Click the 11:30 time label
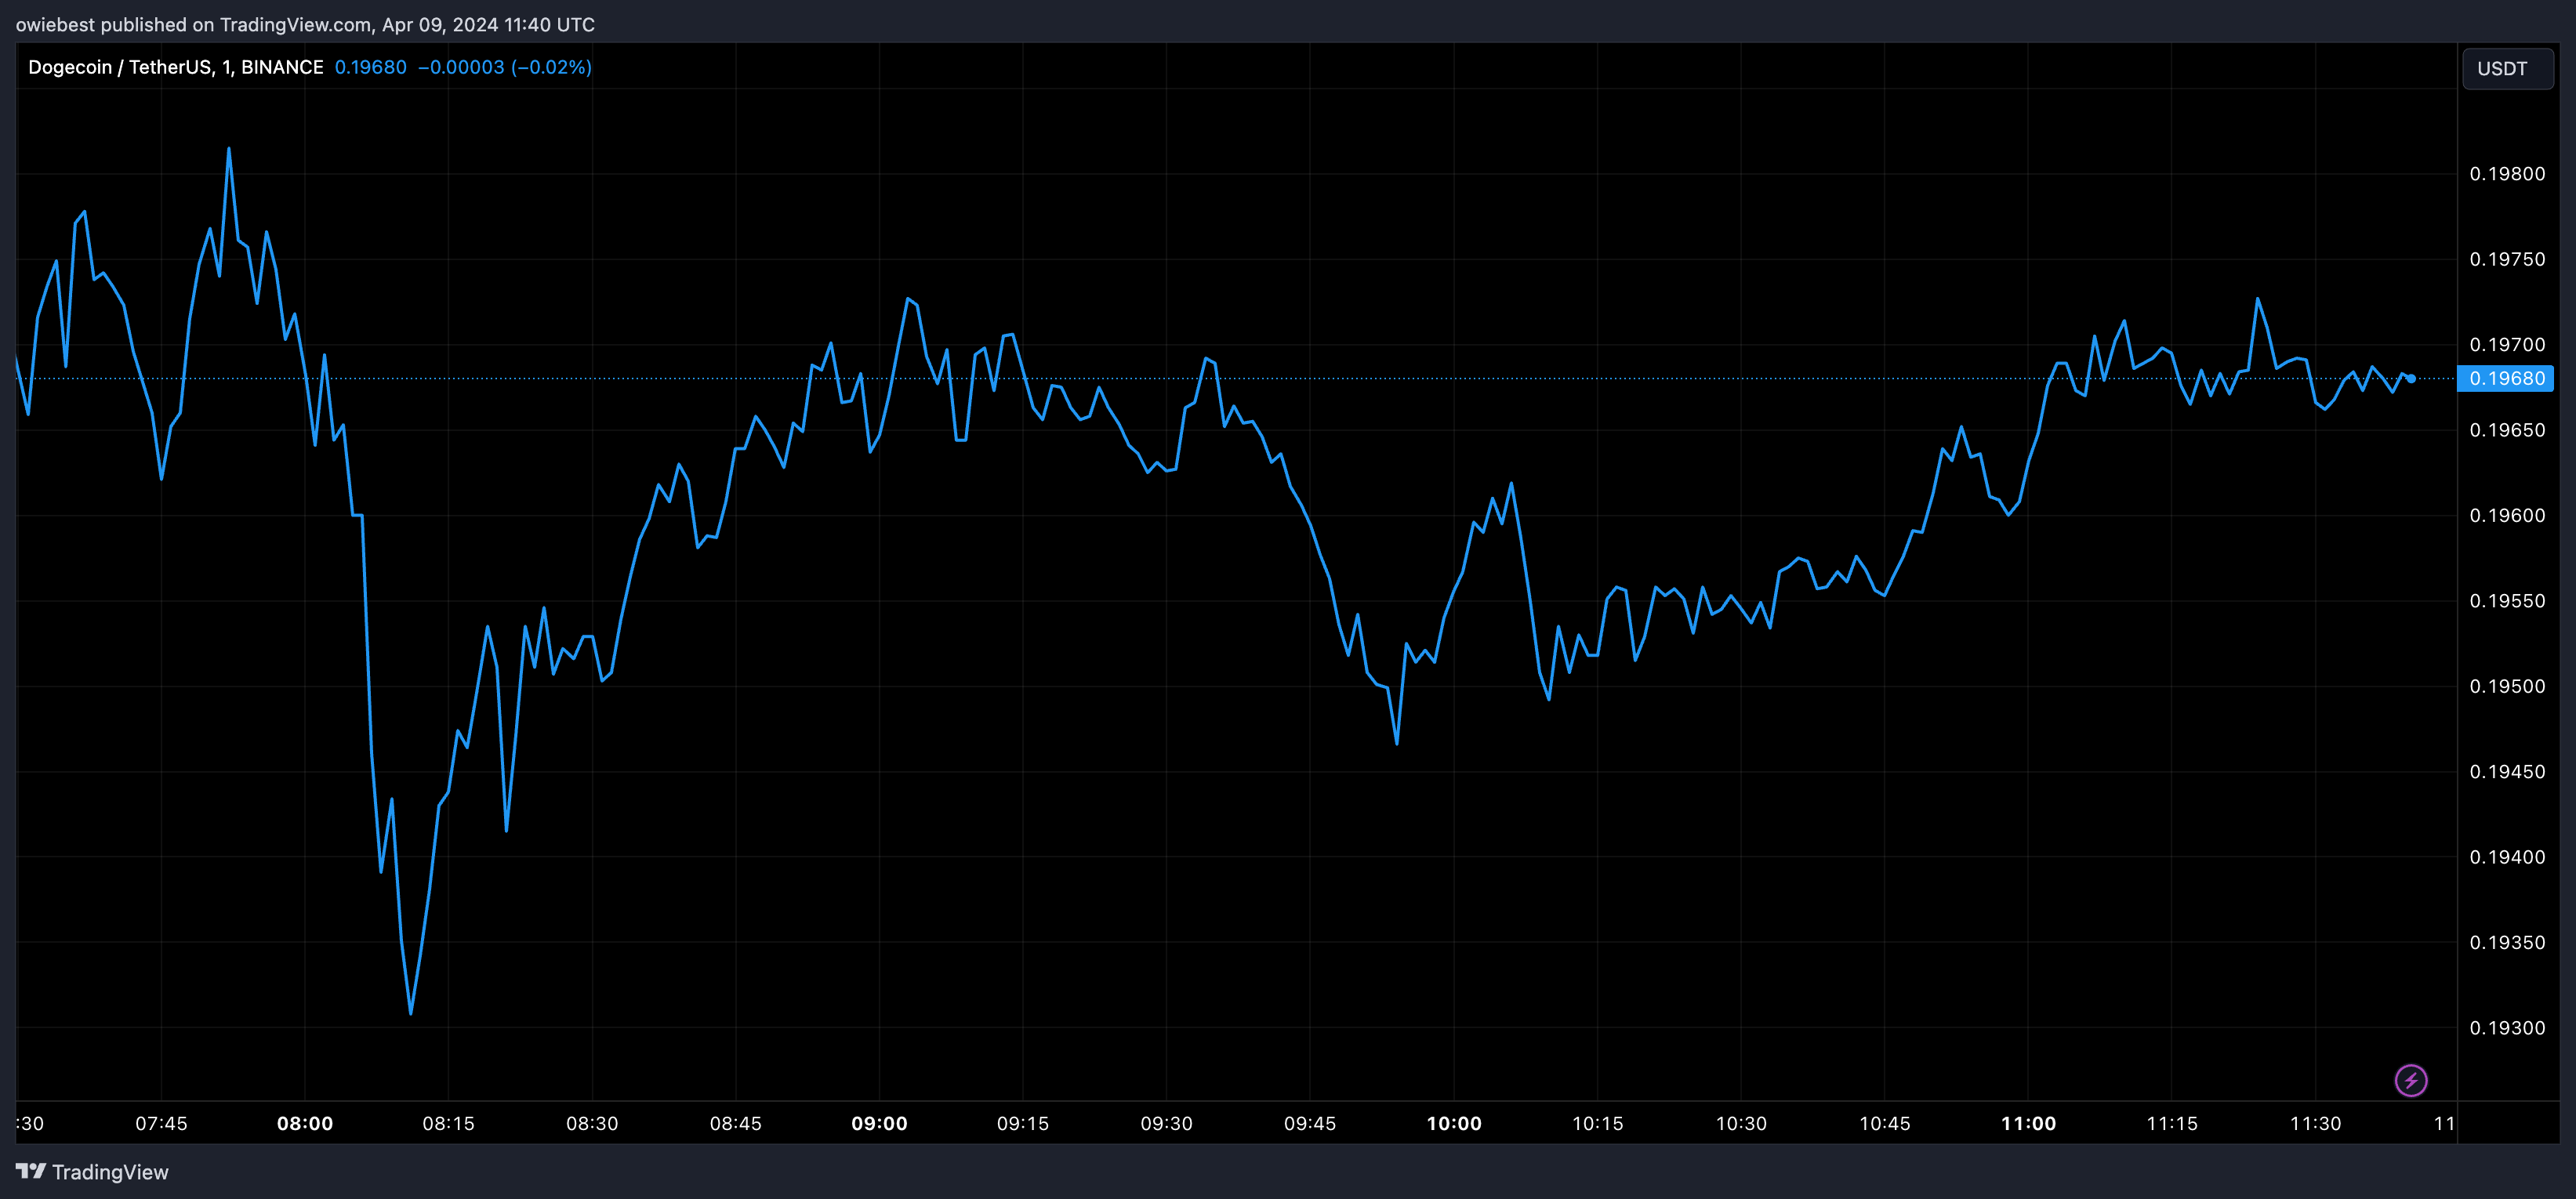The height and width of the screenshot is (1199, 2576). [2315, 1123]
